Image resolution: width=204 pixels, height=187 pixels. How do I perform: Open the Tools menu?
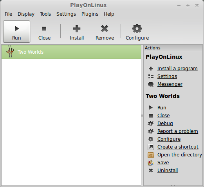coord(45,14)
